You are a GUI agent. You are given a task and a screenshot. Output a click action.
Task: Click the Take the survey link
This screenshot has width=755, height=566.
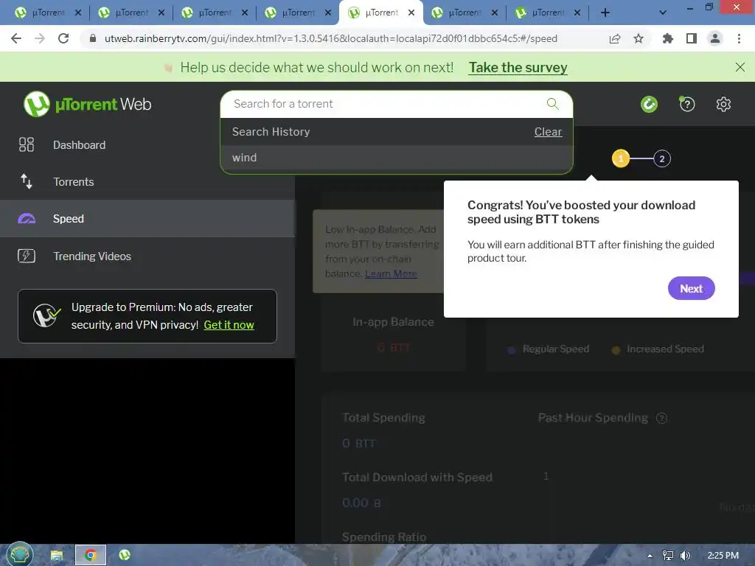coord(518,67)
